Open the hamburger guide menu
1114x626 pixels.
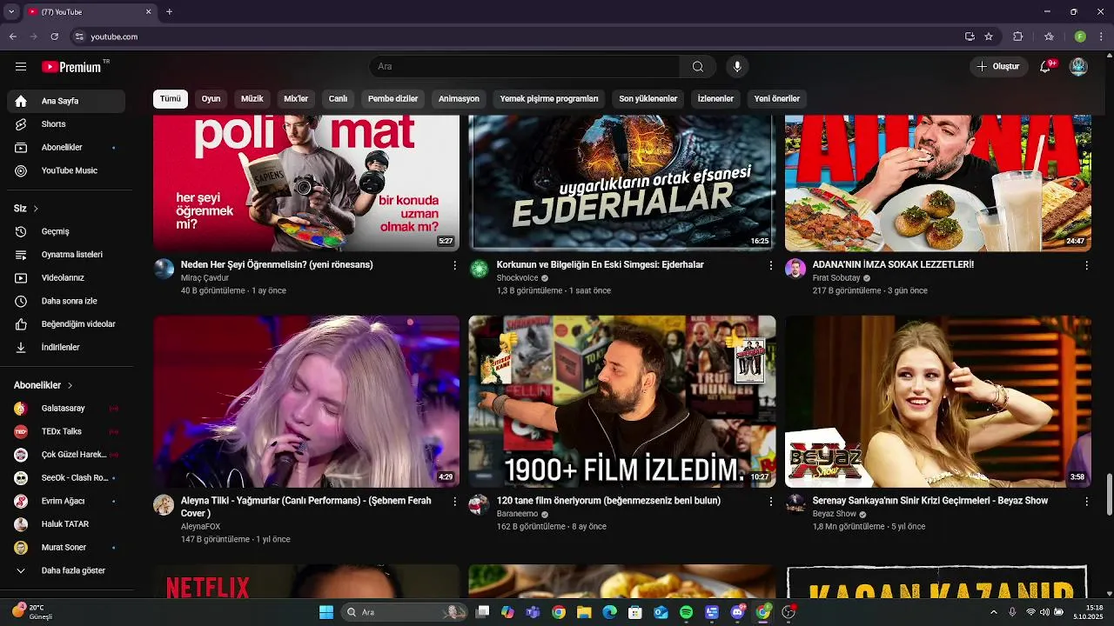click(21, 67)
